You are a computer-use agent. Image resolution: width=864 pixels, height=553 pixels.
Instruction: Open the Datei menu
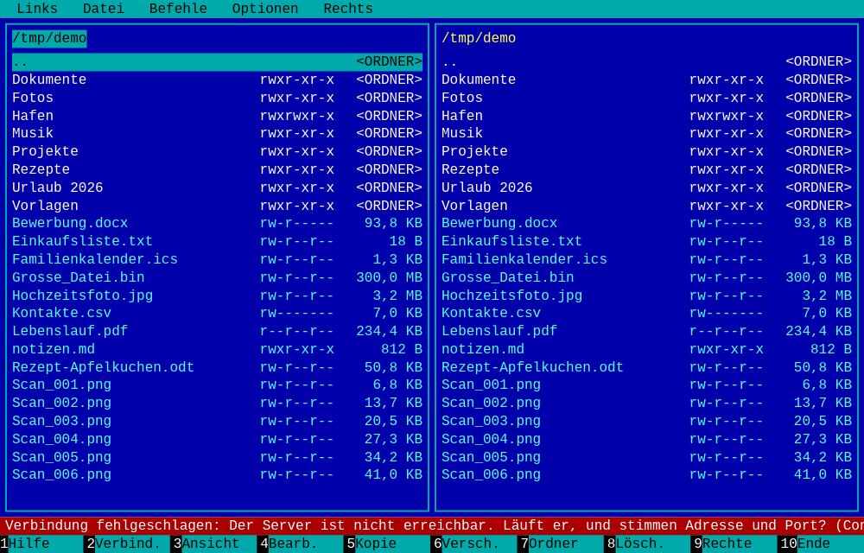pyautogui.click(x=103, y=9)
